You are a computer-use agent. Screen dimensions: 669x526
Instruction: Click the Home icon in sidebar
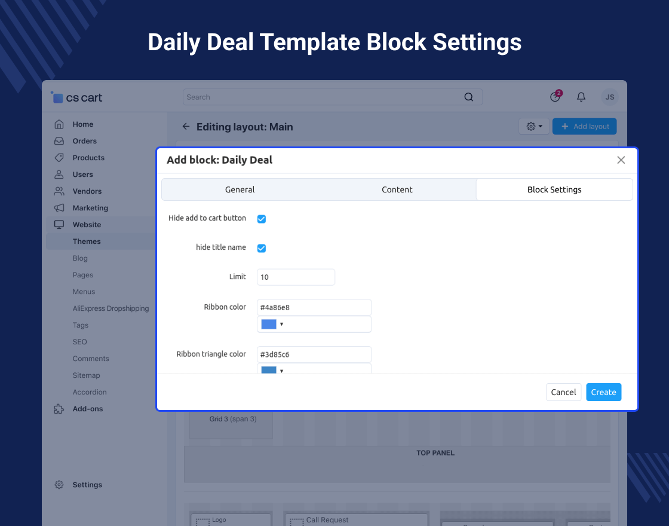click(59, 124)
